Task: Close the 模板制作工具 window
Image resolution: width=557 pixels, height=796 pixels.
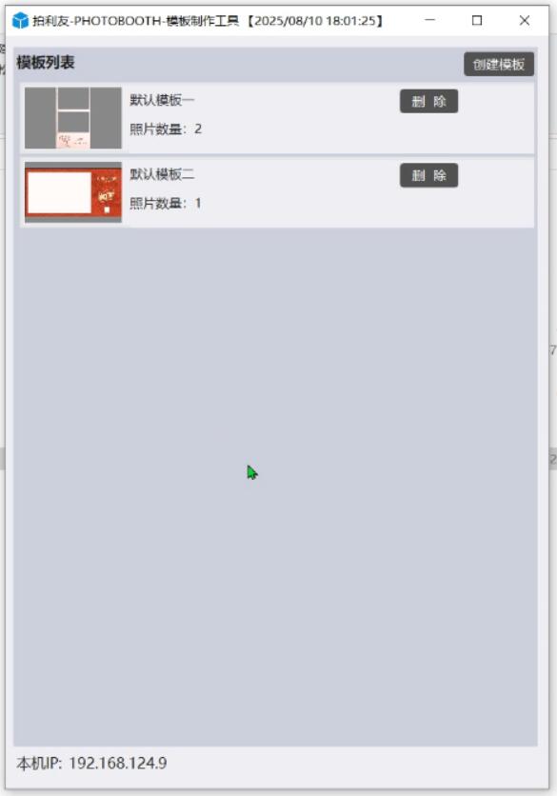Action: [x=525, y=20]
